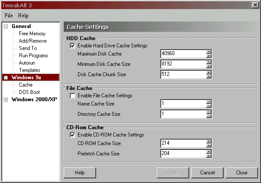The width and height of the screenshot is (261, 183).
Task: Decrease CD-ROM Cache Size down arrow
Action: click(x=209, y=146)
